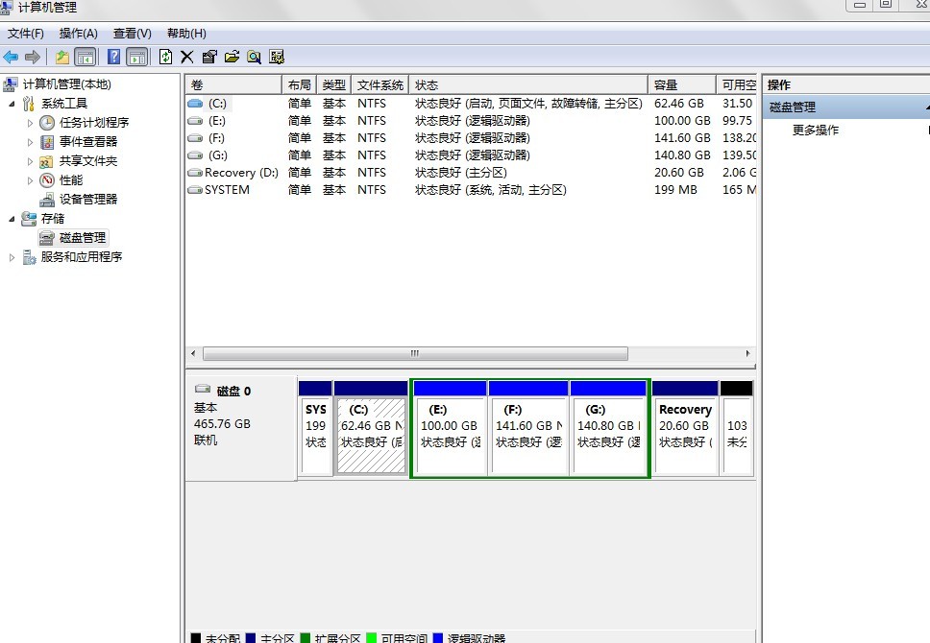Select the unallocated 103 space block
Viewport: 930px width, 643px height.
click(x=737, y=429)
